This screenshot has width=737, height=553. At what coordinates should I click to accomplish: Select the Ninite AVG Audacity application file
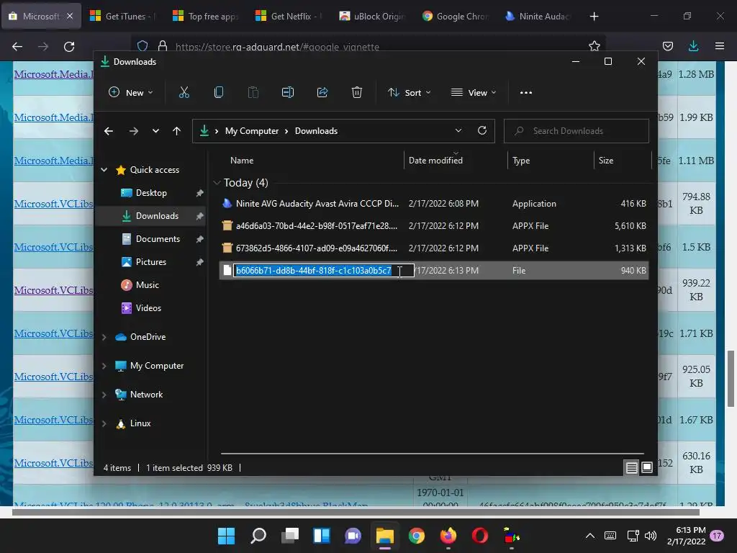[x=434, y=204]
